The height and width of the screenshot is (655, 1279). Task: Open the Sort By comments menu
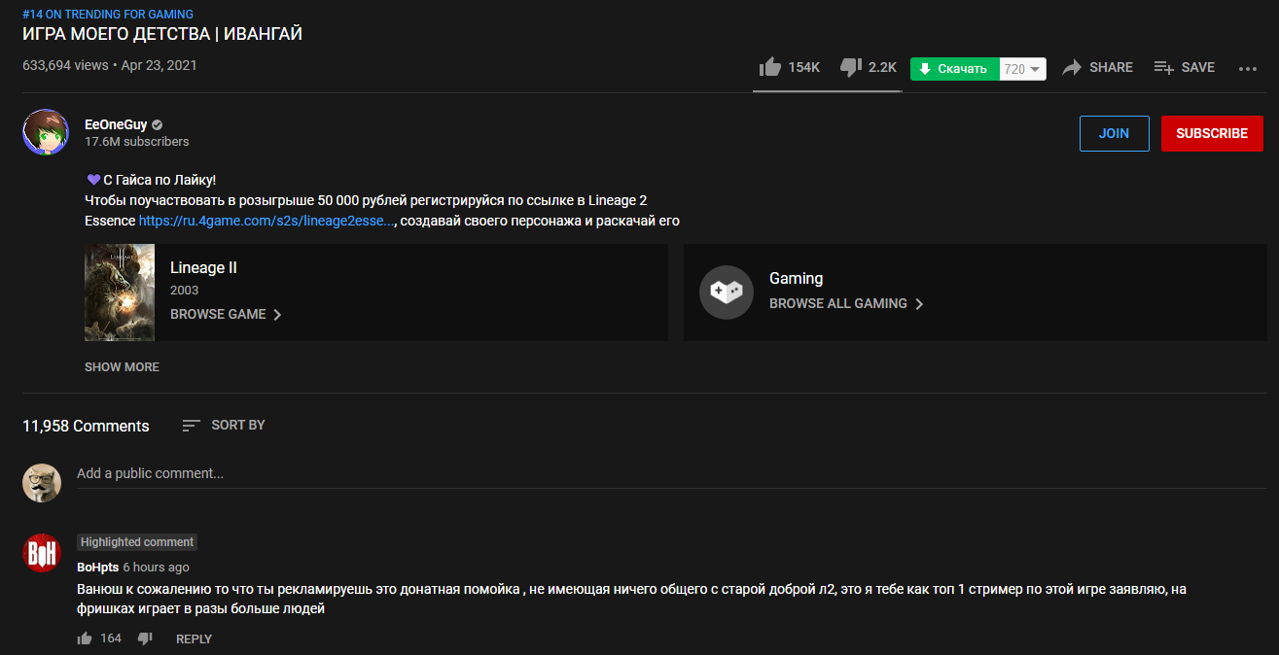[224, 426]
